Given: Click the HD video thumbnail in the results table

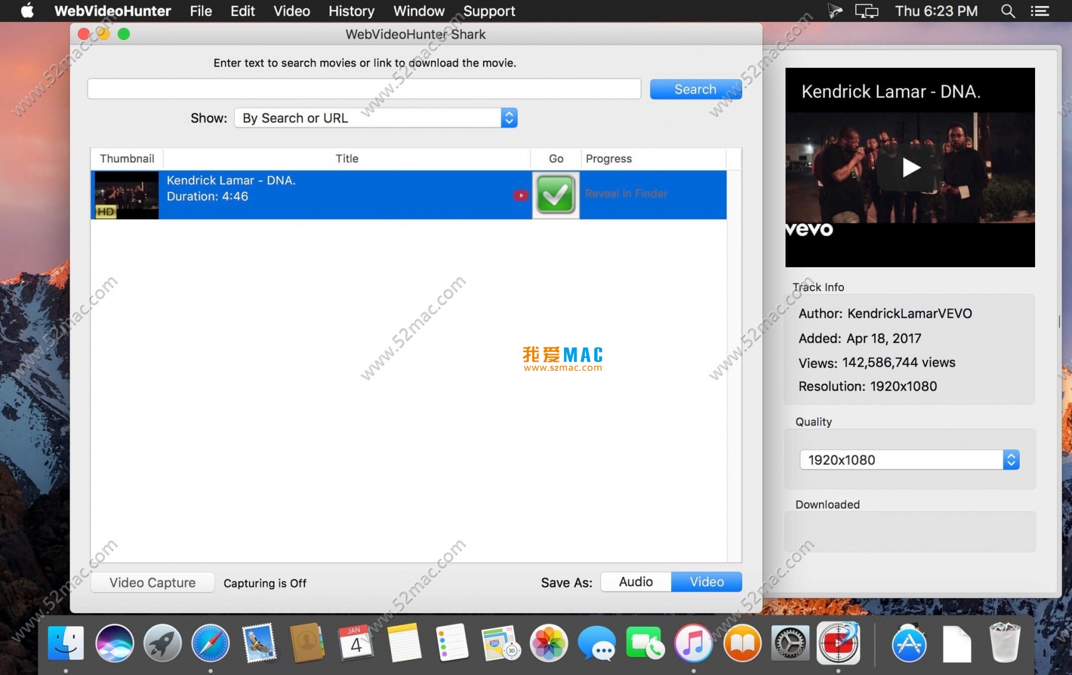Looking at the screenshot, I should [125, 195].
